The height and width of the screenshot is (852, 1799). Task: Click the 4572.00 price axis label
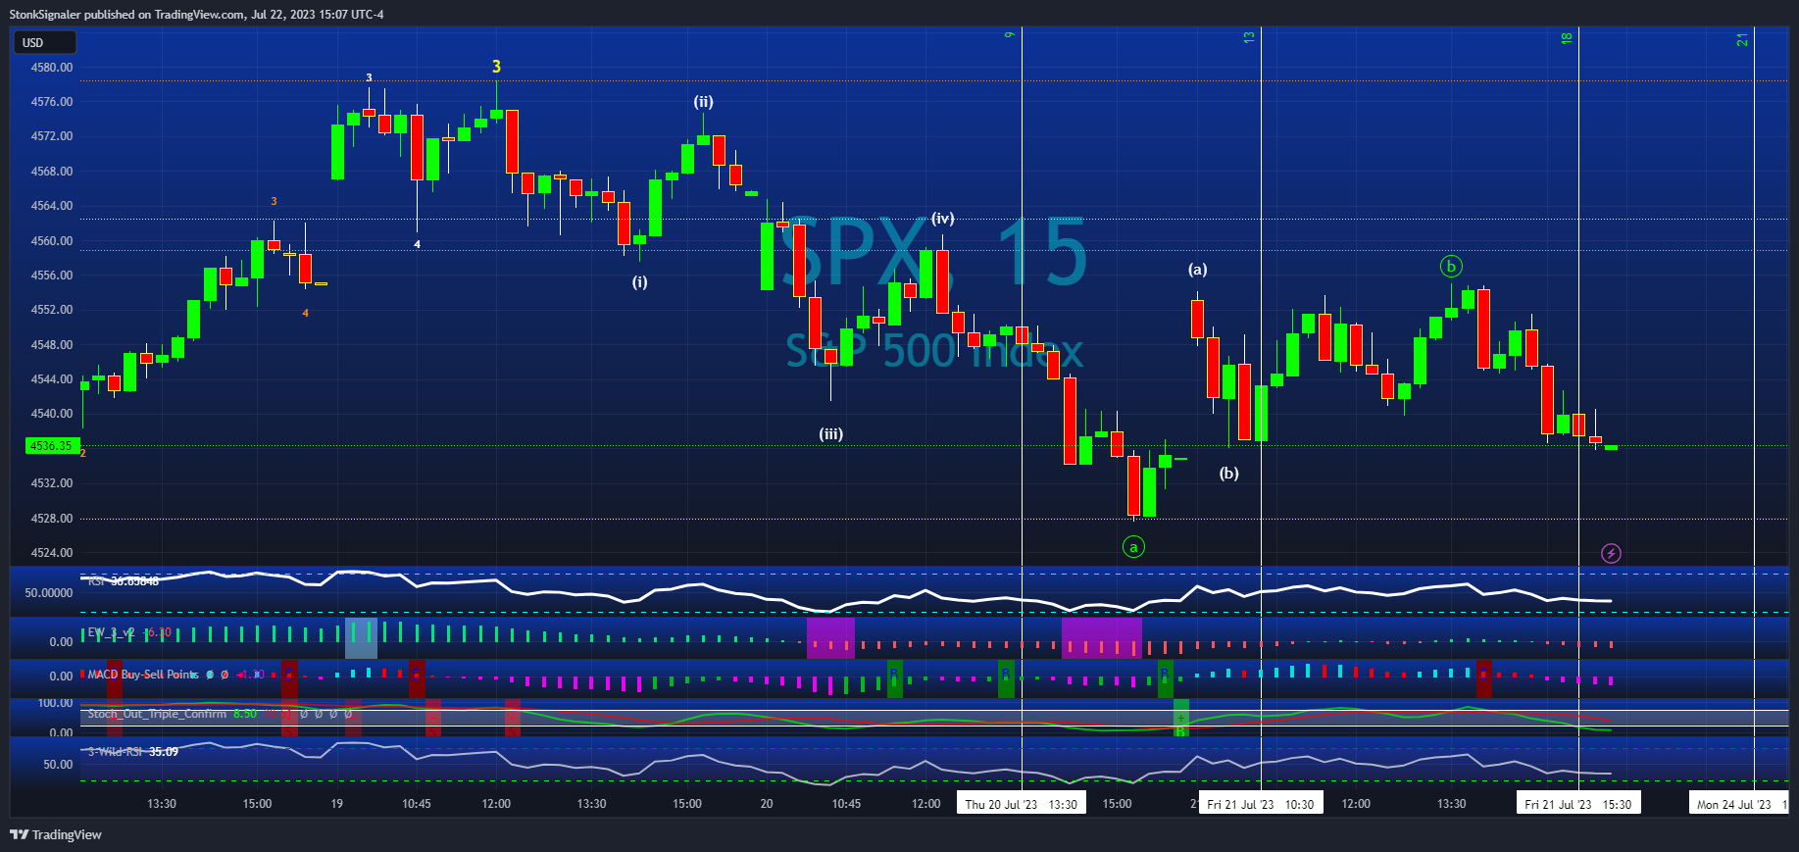tap(52, 136)
